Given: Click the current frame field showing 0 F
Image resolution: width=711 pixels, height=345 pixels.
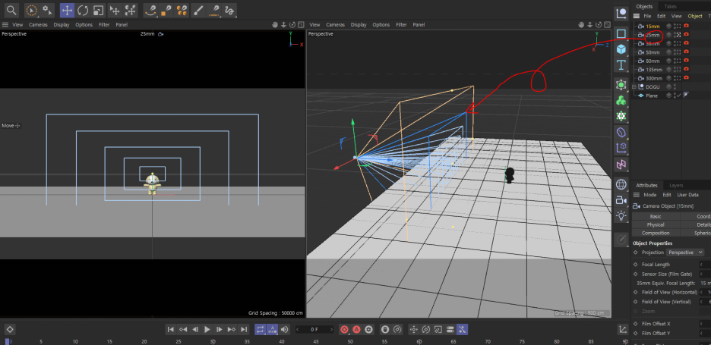Looking at the screenshot, I should pyautogui.click(x=314, y=329).
